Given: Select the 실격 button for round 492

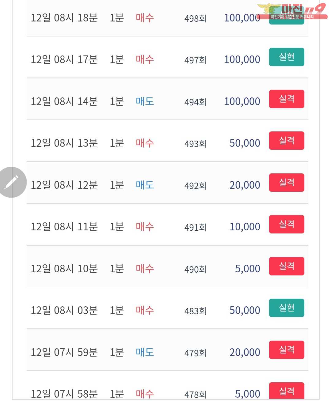Looking at the screenshot, I should (x=286, y=183).
